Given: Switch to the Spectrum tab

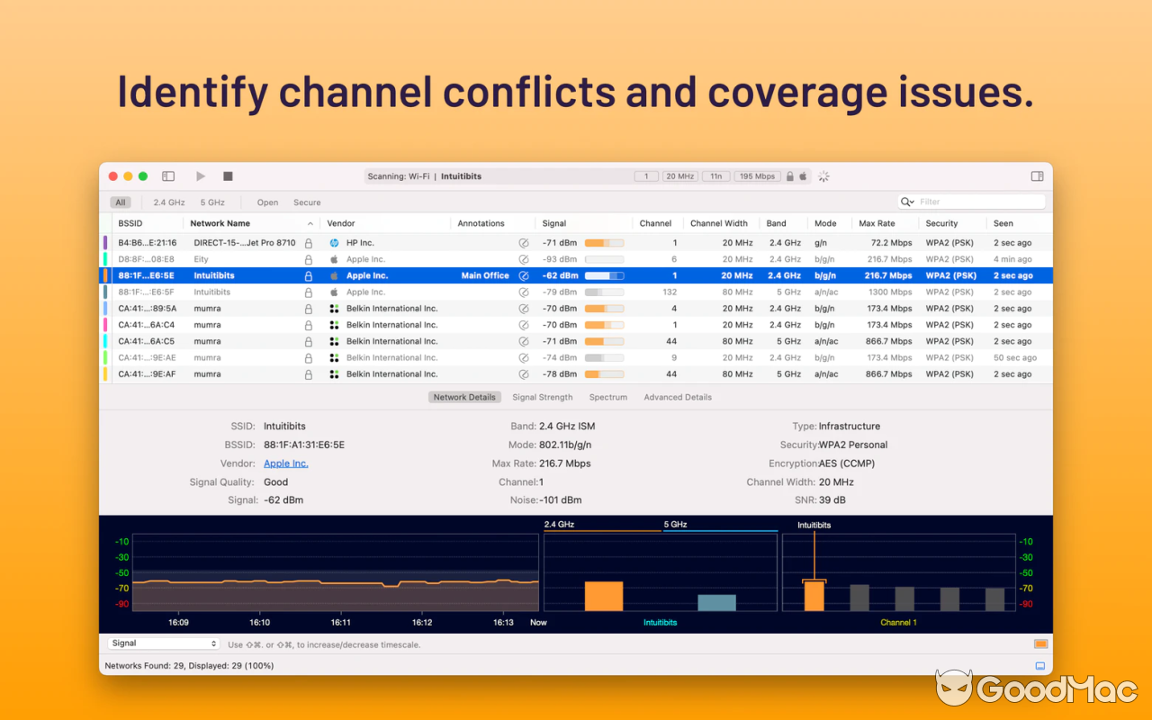Looking at the screenshot, I should click(608, 397).
